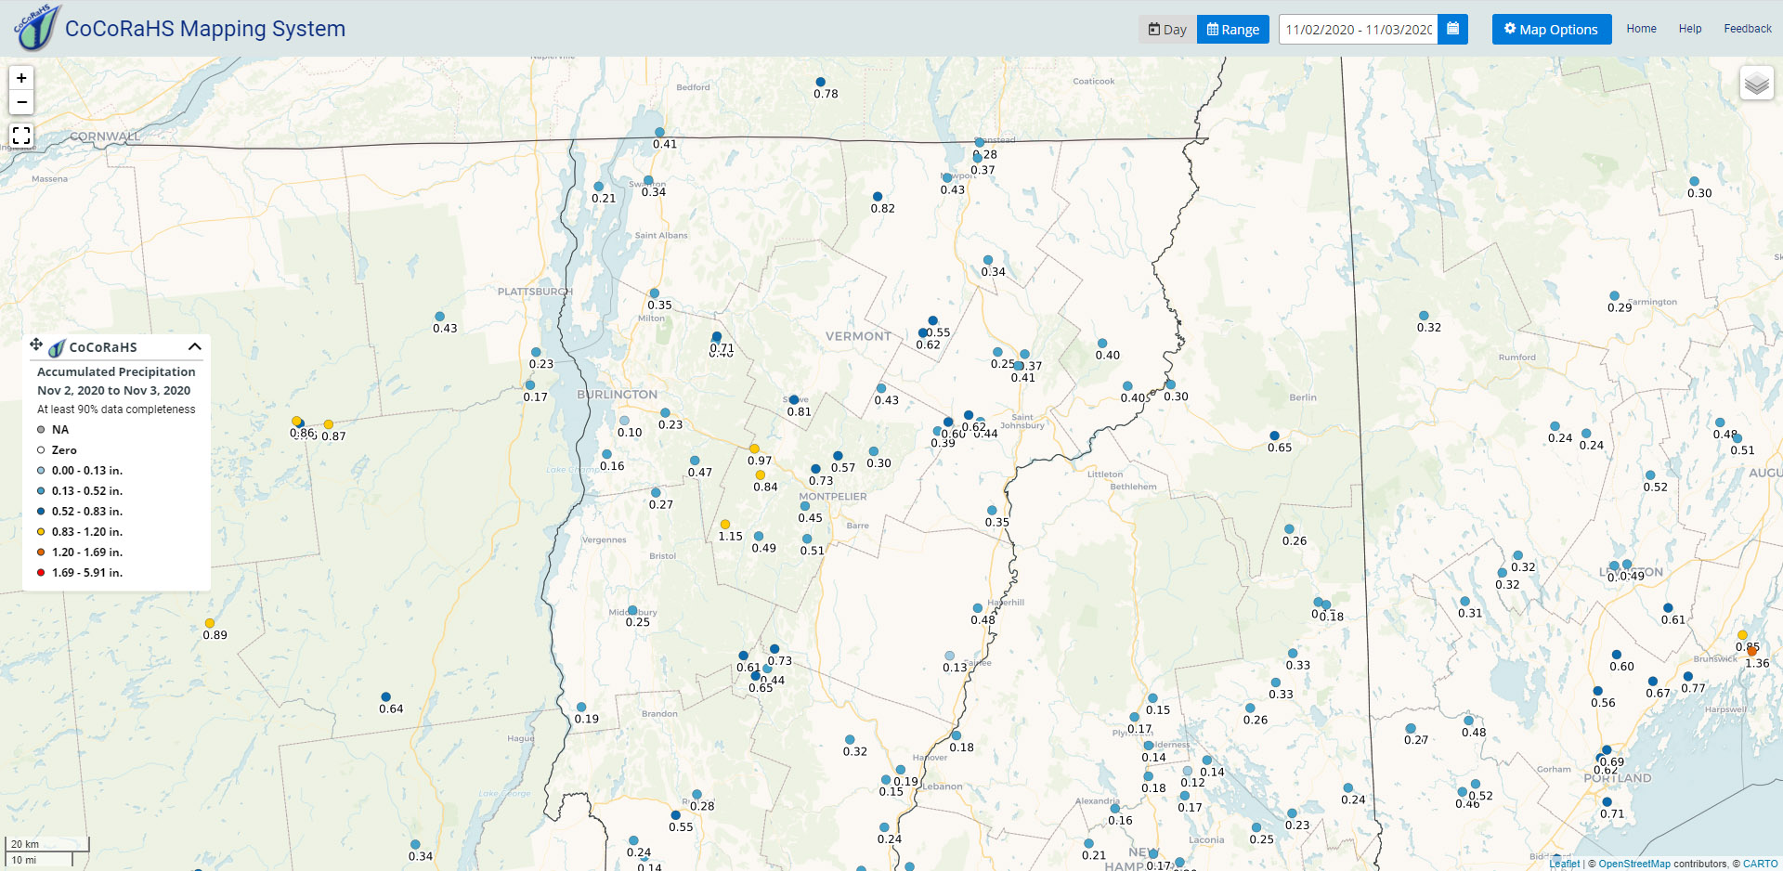1783x871 pixels.
Task: Click the date range input field
Action: pyautogui.click(x=1358, y=30)
